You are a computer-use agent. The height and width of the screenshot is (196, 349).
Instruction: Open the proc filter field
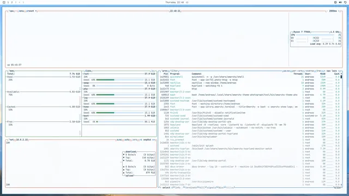coord(174,71)
